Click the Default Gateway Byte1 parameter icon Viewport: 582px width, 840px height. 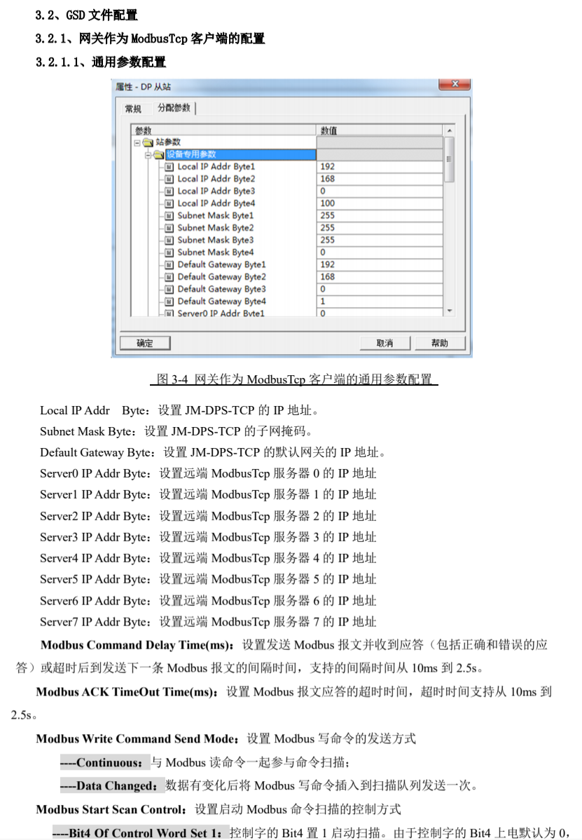click(169, 264)
